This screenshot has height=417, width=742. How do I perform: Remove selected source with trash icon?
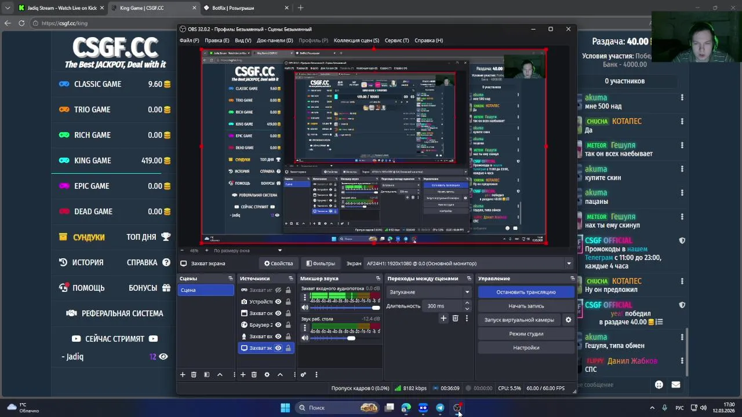254,375
